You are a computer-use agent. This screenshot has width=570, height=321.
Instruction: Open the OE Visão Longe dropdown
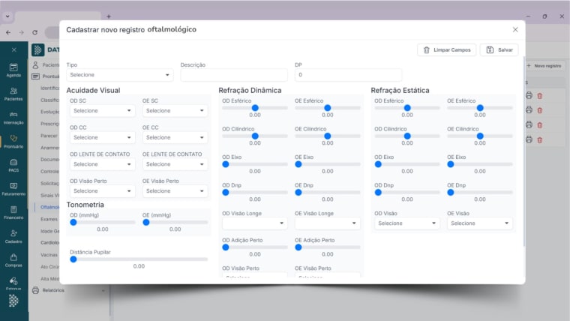coord(327,223)
